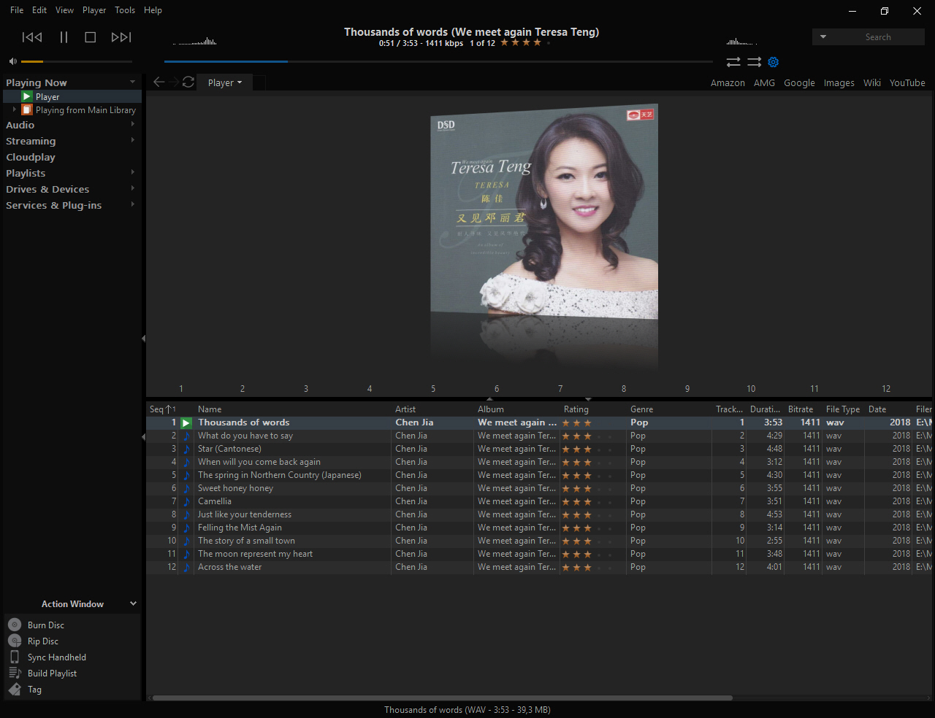
Task: Click the horizontal scrollbar of the track list
Action: (442, 698)
